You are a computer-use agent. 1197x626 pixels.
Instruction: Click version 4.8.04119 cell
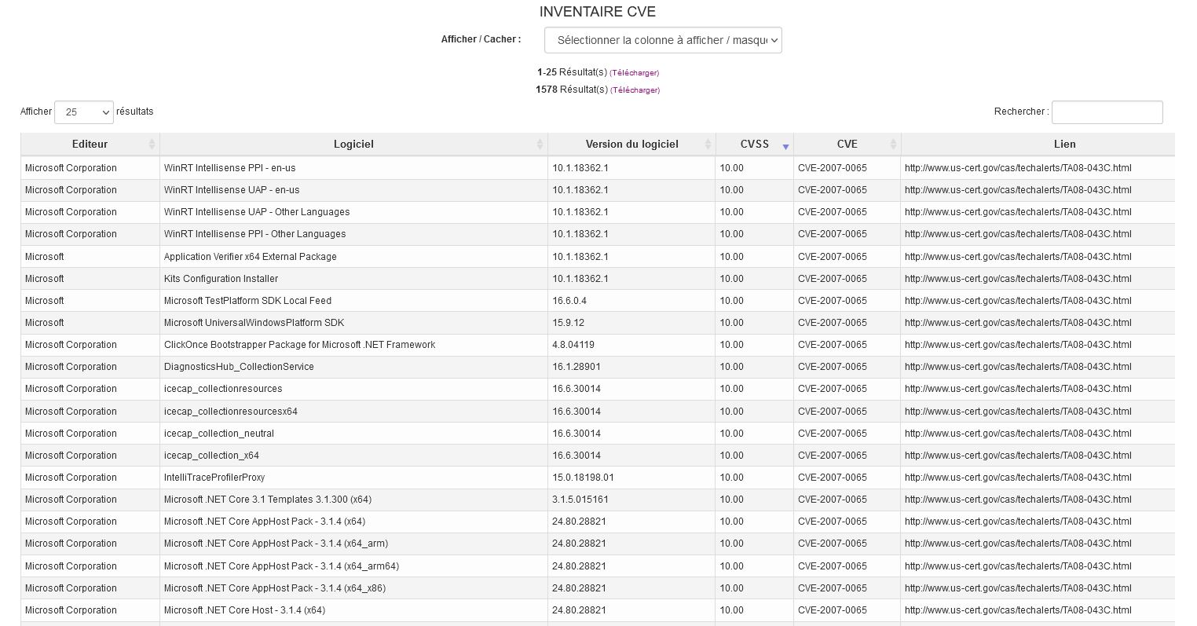pyautogui.click(x=631, y=345)
